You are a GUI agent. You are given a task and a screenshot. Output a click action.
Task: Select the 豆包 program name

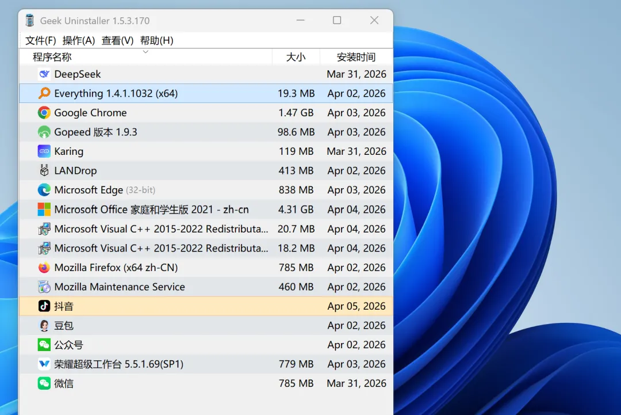(64, 325)
